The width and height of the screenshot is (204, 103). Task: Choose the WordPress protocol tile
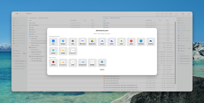pos(102,63)
